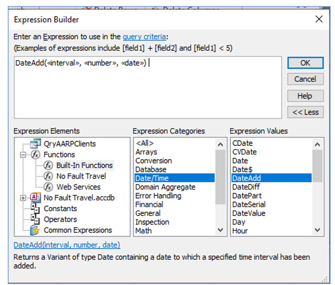Select the «number» placeholder in expression
The height and width of the screenshot is (285, 335).
[x=101, y=63]
